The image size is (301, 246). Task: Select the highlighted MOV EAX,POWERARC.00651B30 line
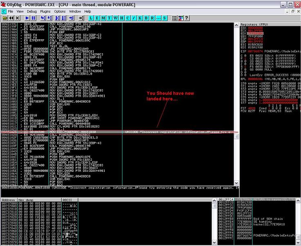coord(117,132)
